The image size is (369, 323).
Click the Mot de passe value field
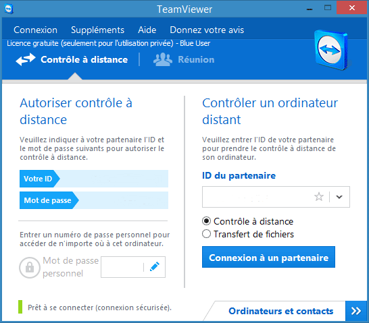pyautogui.click(x=123, y=200)
